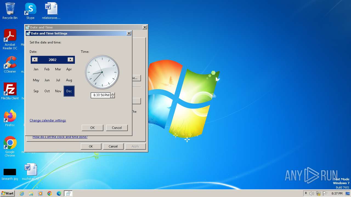Screen dimensions: 351x197
Task: Launch Internet Explorer from the taskbar
Action: pos(22,193)
